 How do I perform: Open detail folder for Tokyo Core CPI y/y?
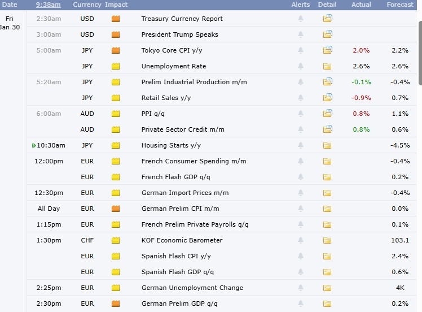(328, 50)
